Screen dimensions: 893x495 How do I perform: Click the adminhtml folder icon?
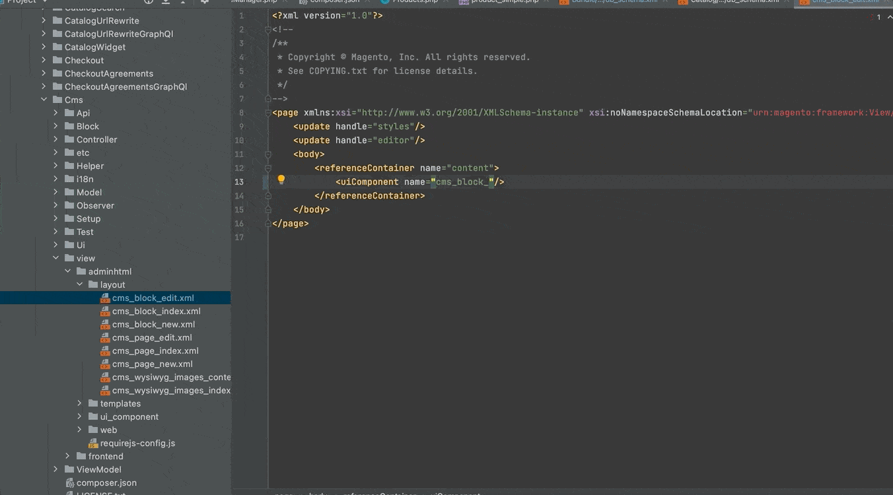coord(81,272)
